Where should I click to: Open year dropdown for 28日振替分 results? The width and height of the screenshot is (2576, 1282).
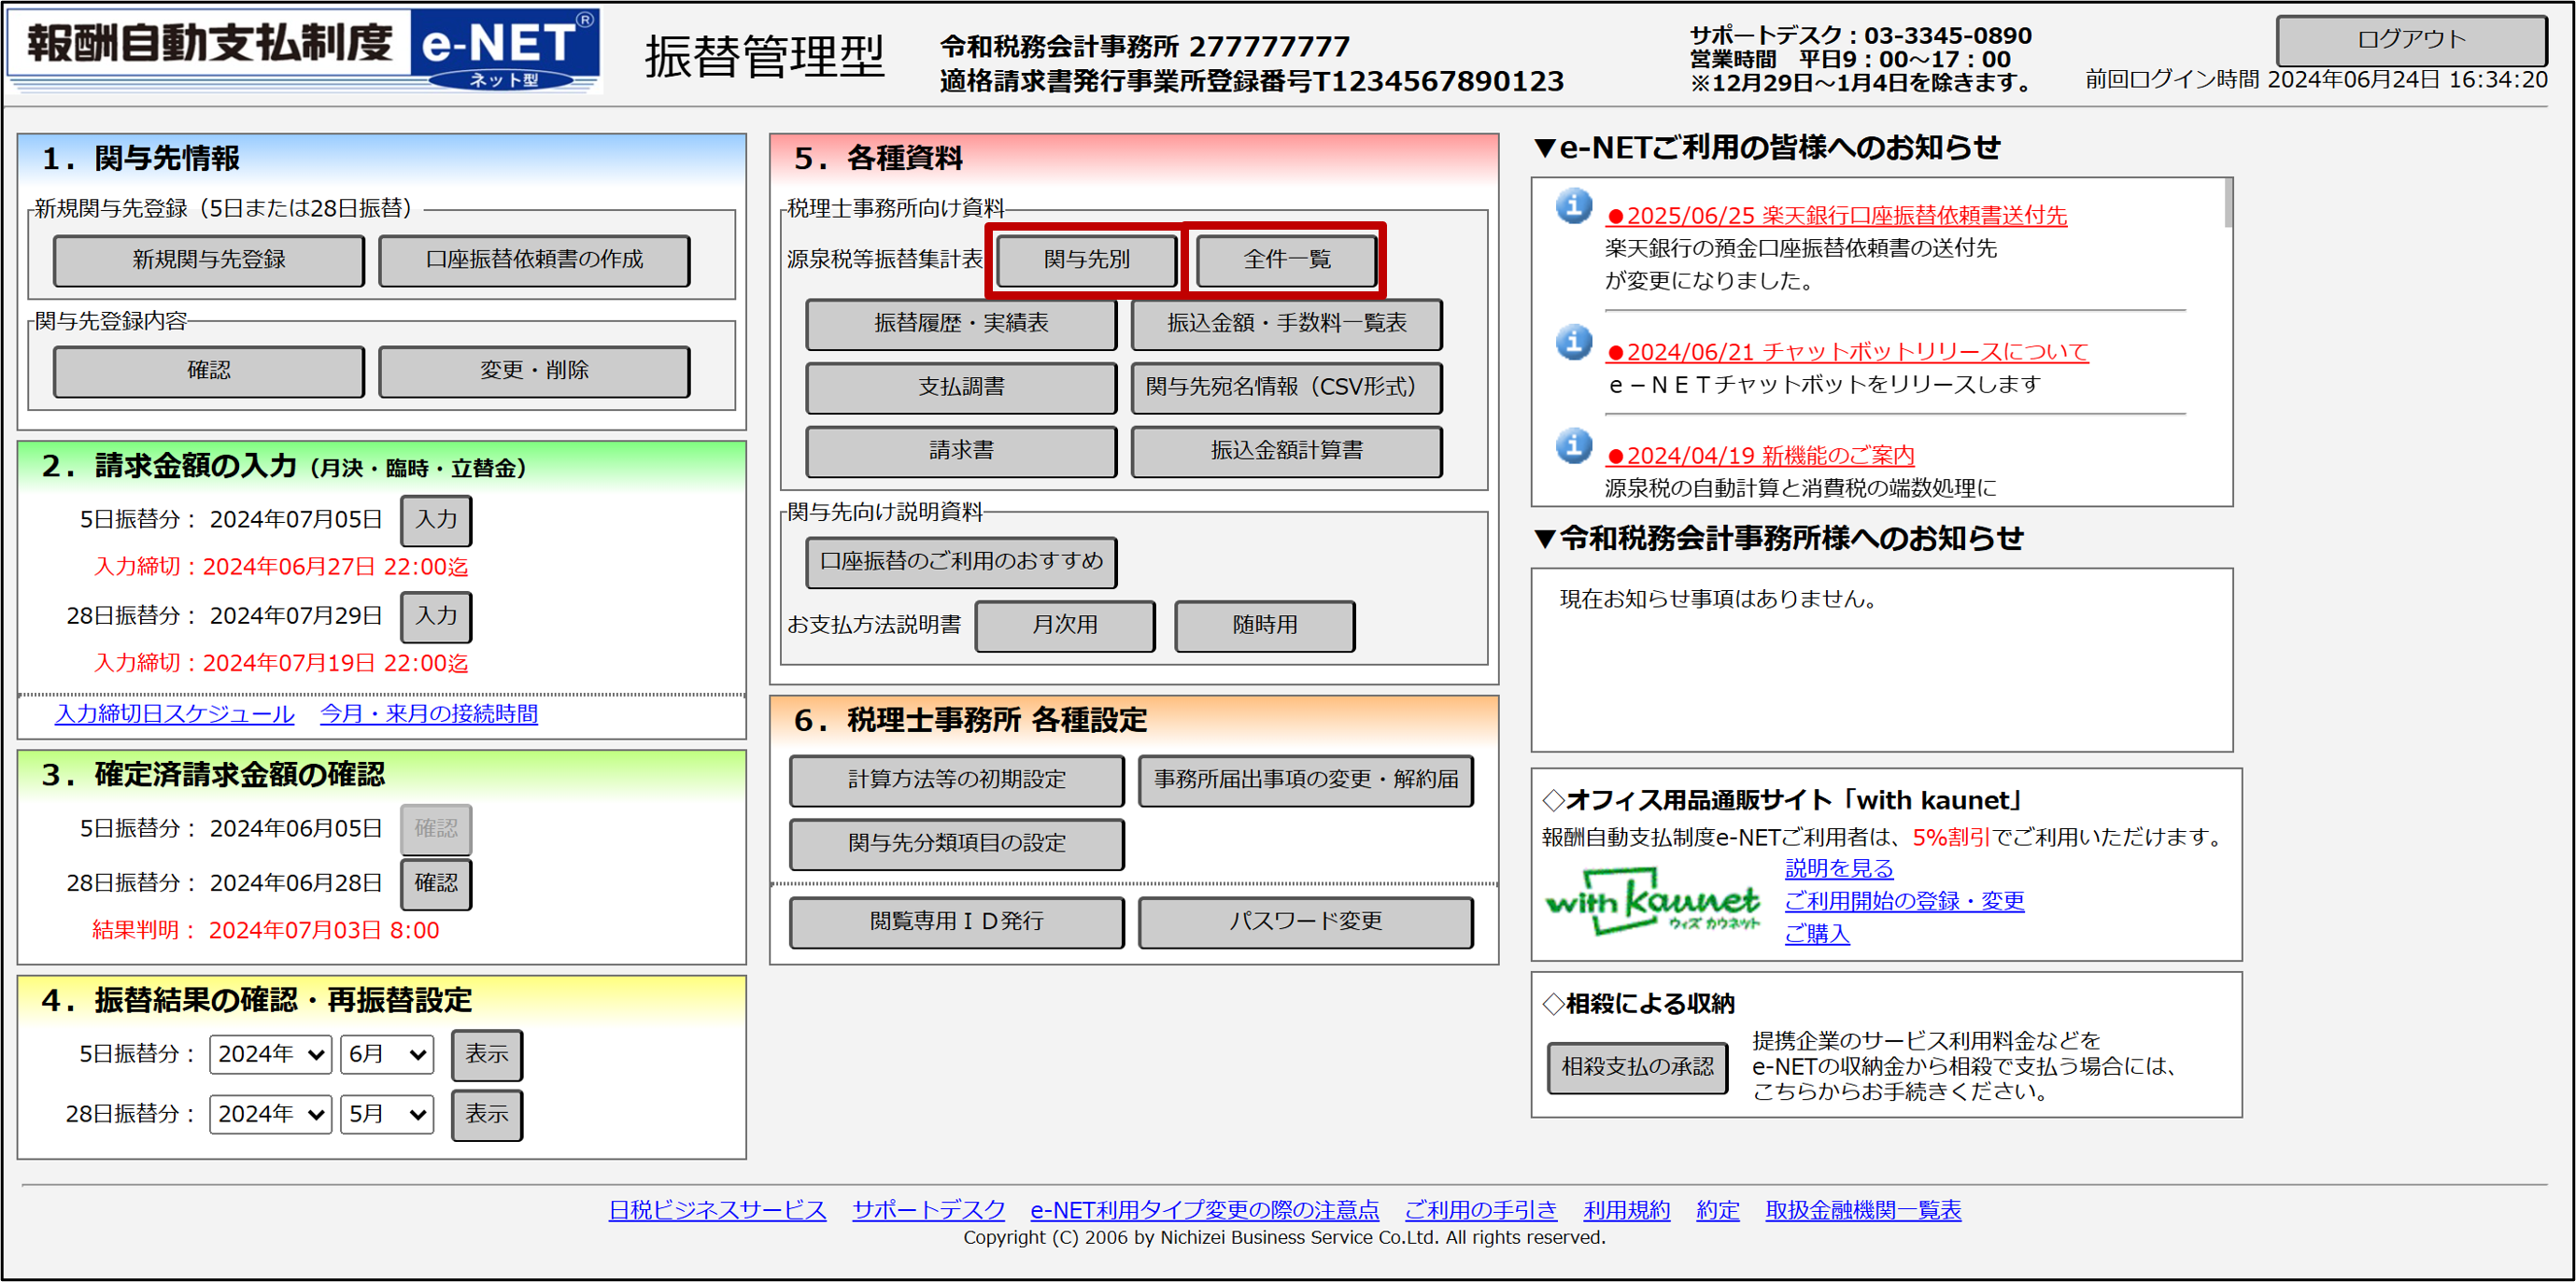click(270, 1114)
